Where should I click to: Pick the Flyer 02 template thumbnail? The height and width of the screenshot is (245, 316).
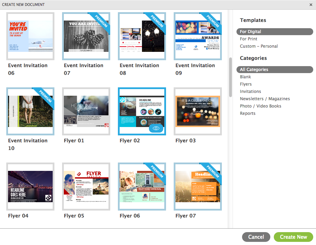tap(142, 111)
